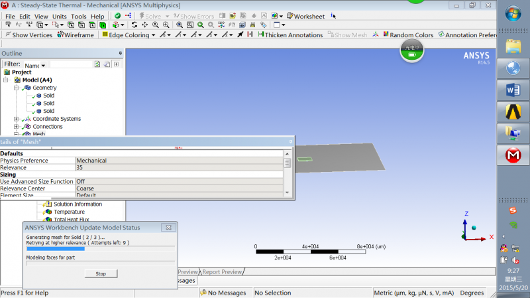Open the File menu

tap(10, 16)
